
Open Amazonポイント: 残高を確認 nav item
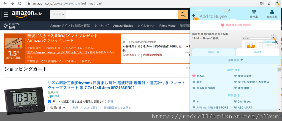70,26
